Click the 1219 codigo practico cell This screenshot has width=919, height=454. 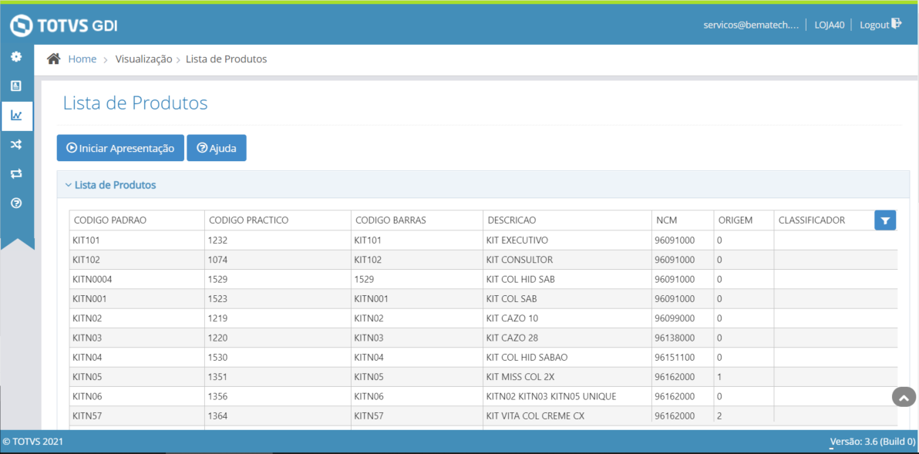278,318
